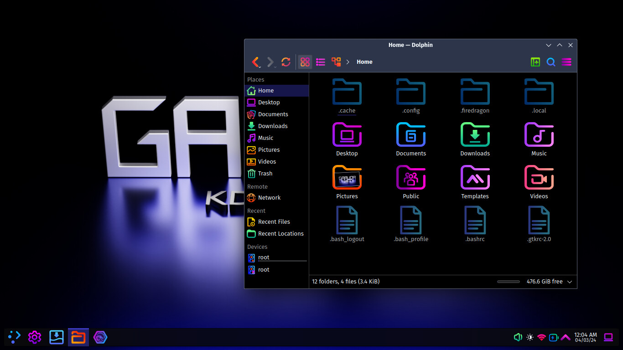This screenshot has width=623, height=350.
Task: Select the .bash_profile file icon
Action: (411, 220)
